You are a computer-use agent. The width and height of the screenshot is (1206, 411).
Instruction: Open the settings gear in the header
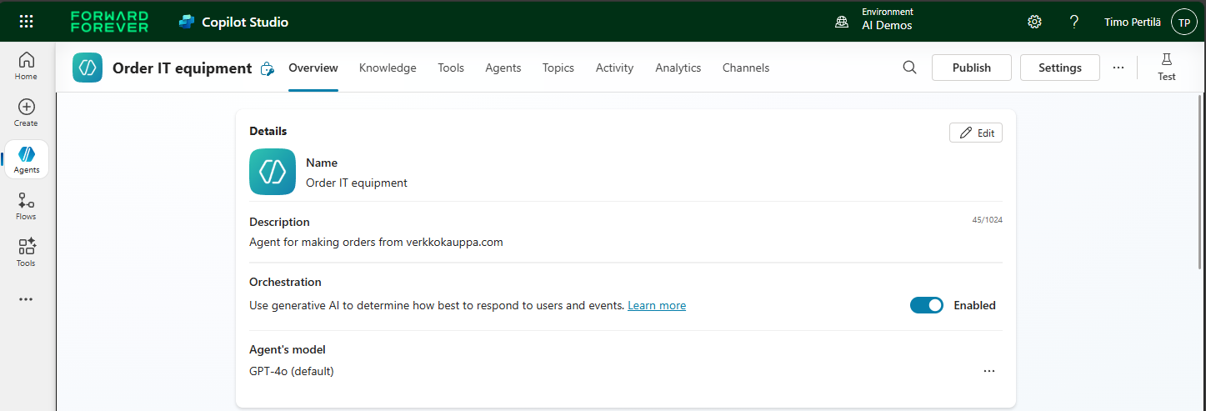pyautogui.click(x=1034, y=22)
